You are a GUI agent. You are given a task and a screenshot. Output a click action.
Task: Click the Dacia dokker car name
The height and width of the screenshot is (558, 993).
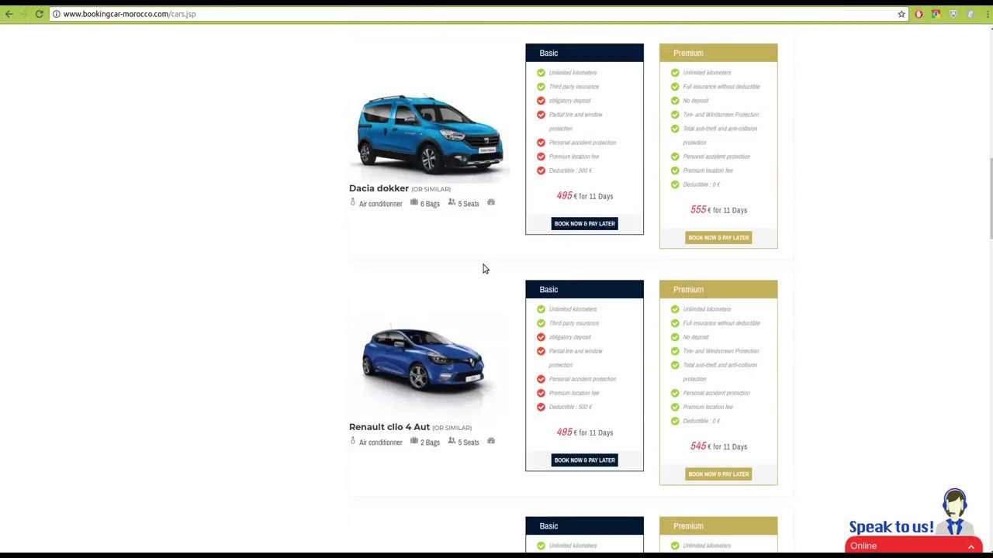tap(379, 188)
